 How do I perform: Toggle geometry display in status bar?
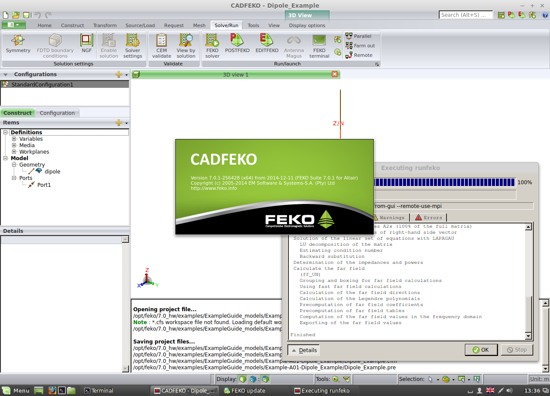coord(243,379)
